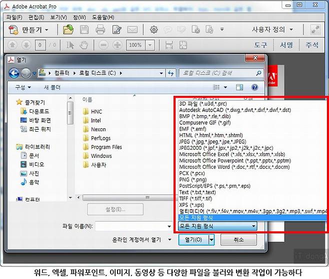Click the zoom out minus icon
This screenshot has height=279, width=329.
point(103,45)
